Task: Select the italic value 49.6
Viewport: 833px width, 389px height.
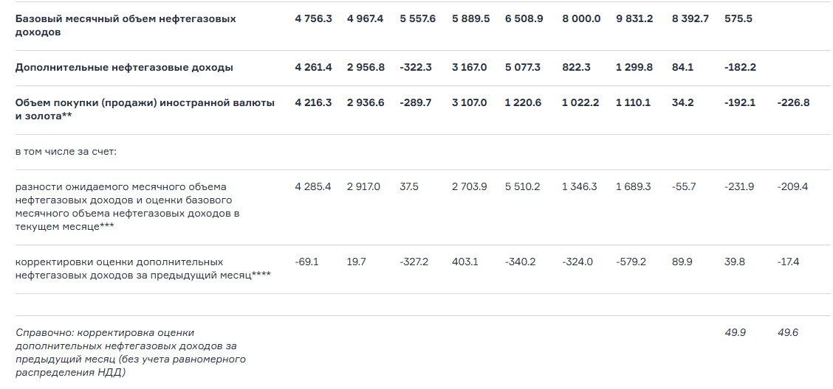Action: (x=788, y=332)
